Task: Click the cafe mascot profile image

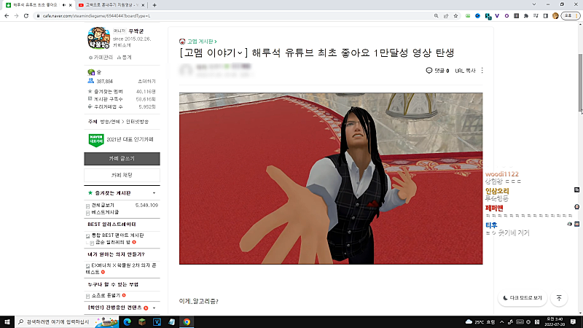Action: point(98,38)
